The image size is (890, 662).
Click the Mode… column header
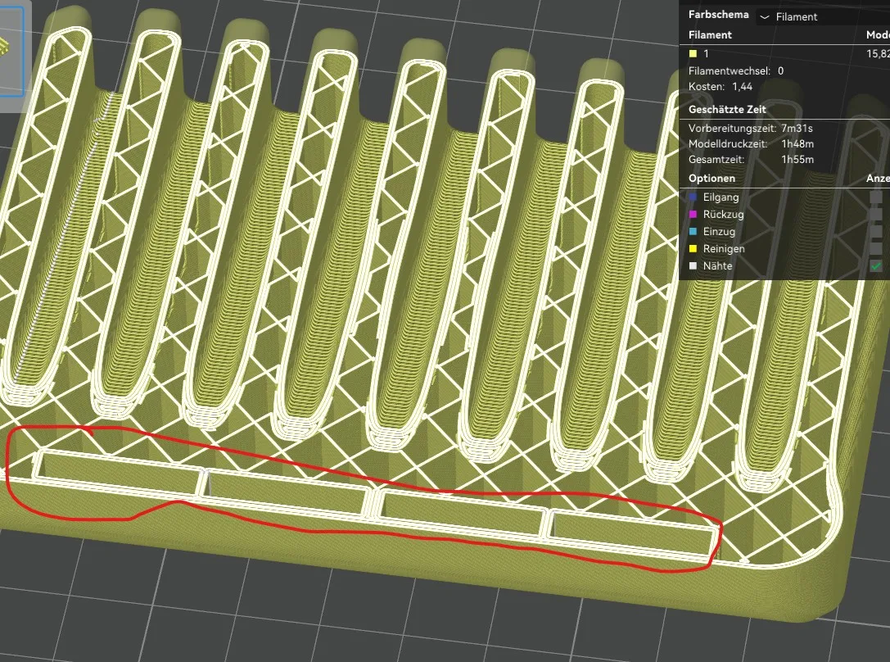tap(878, 34)
